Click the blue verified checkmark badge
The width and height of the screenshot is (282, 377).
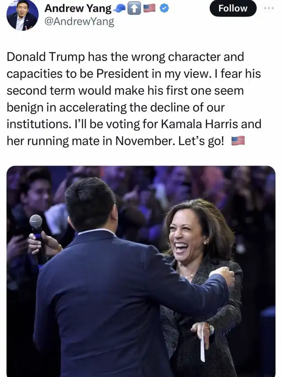pos(164,9)
